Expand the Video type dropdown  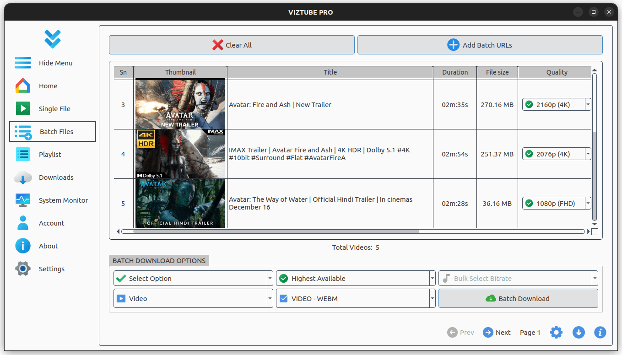click(x=193, y=298)
